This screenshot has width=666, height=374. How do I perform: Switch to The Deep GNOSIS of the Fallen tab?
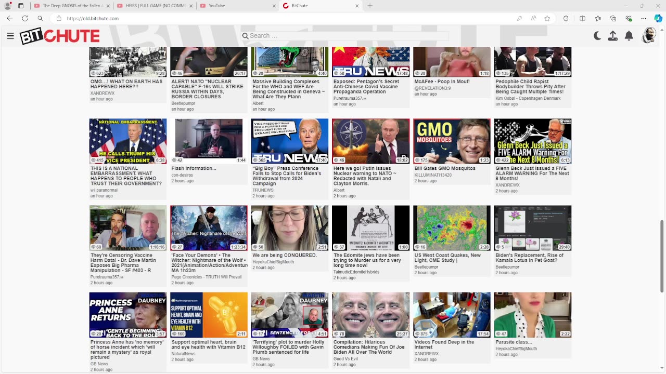click(x=71, y=6)
